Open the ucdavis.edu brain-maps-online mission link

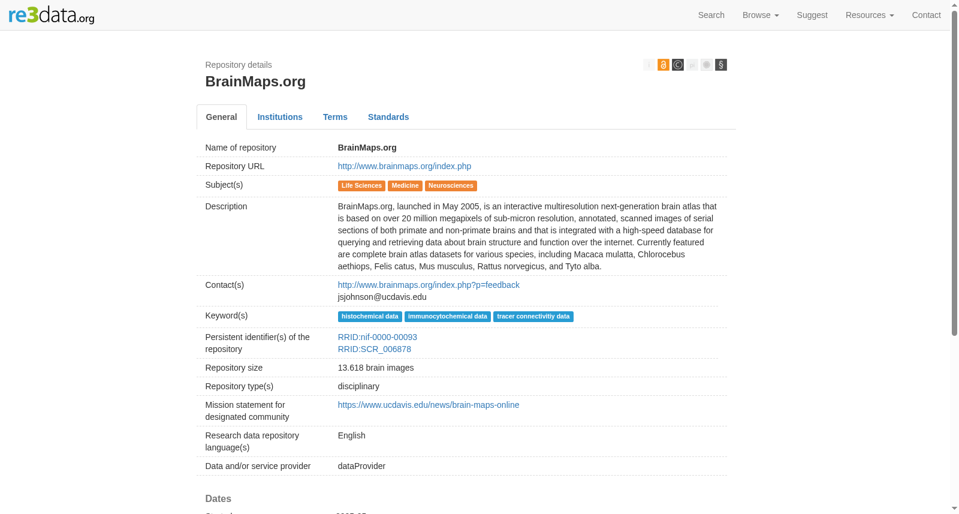[x=429, y=405]
